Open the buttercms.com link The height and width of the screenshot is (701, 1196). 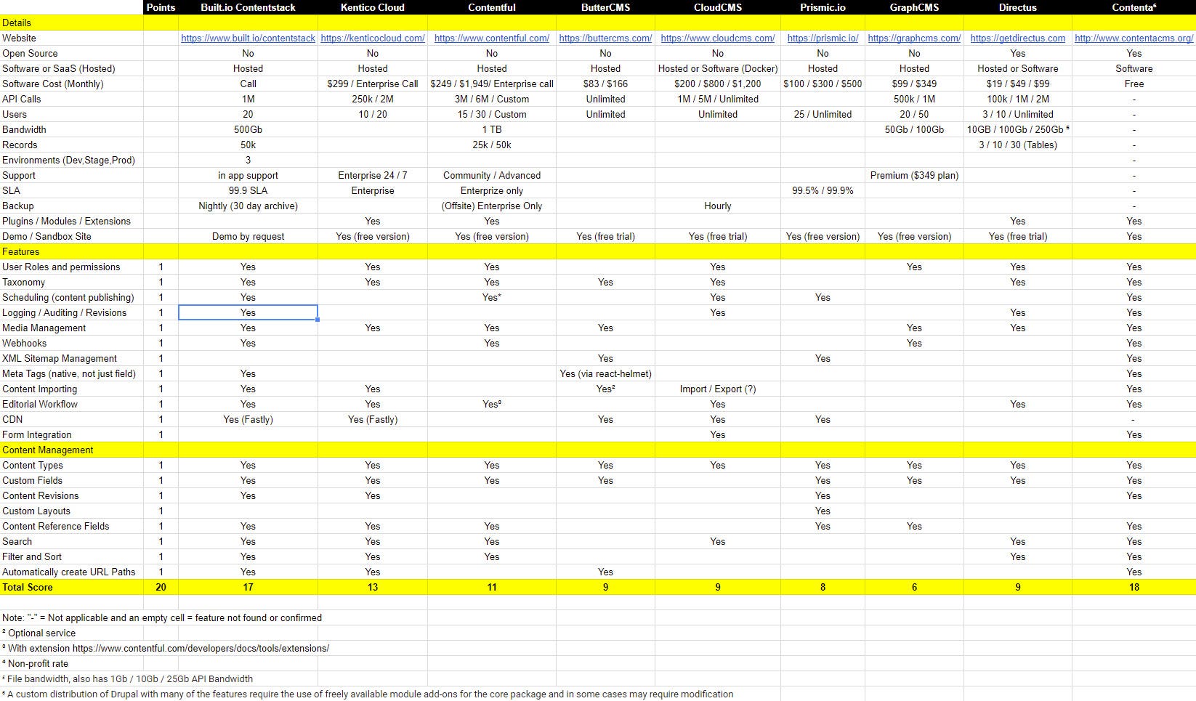coord(605,38)
